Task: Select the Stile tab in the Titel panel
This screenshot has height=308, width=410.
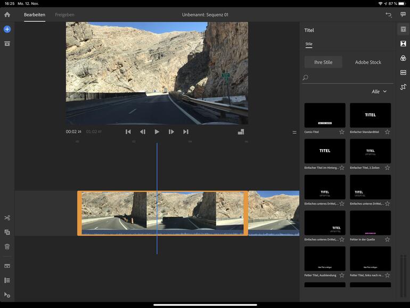Action: tap(309, 44)
